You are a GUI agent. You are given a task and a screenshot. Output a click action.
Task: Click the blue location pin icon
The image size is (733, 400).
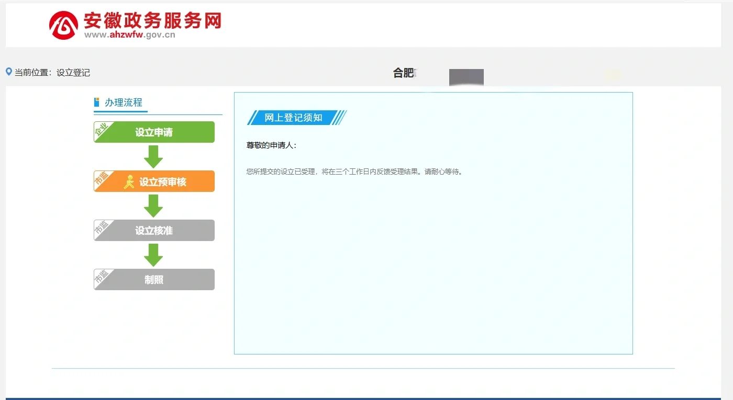(8, 72)
